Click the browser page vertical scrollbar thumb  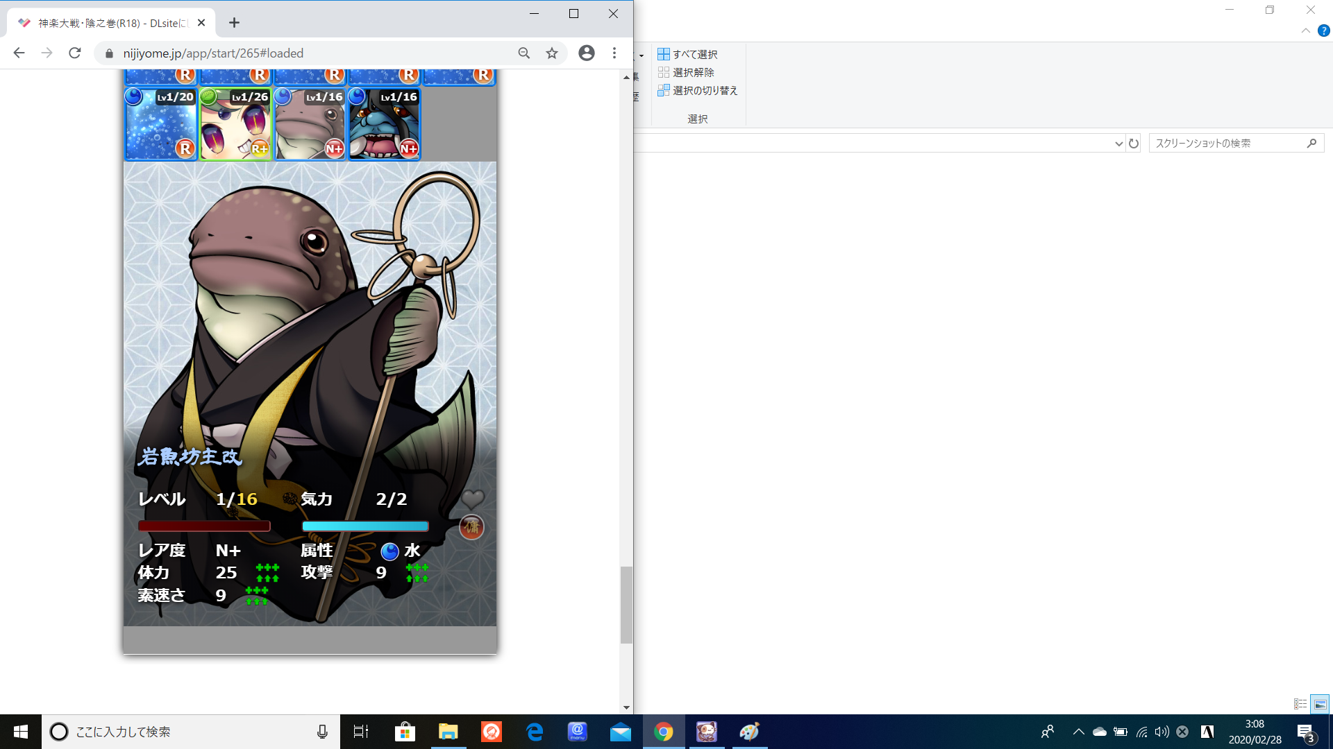click(x=626, y=605)
